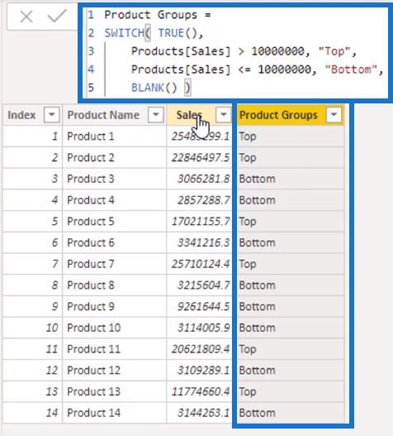
Task: Click index cell 1
Action: (32, 137)
